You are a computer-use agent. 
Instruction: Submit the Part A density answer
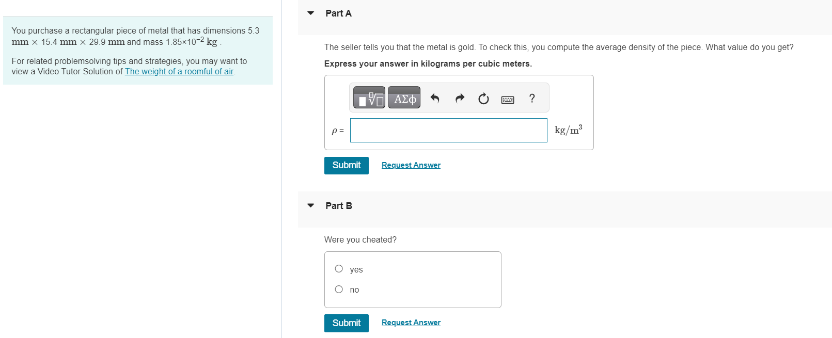[x=347, y=165]
